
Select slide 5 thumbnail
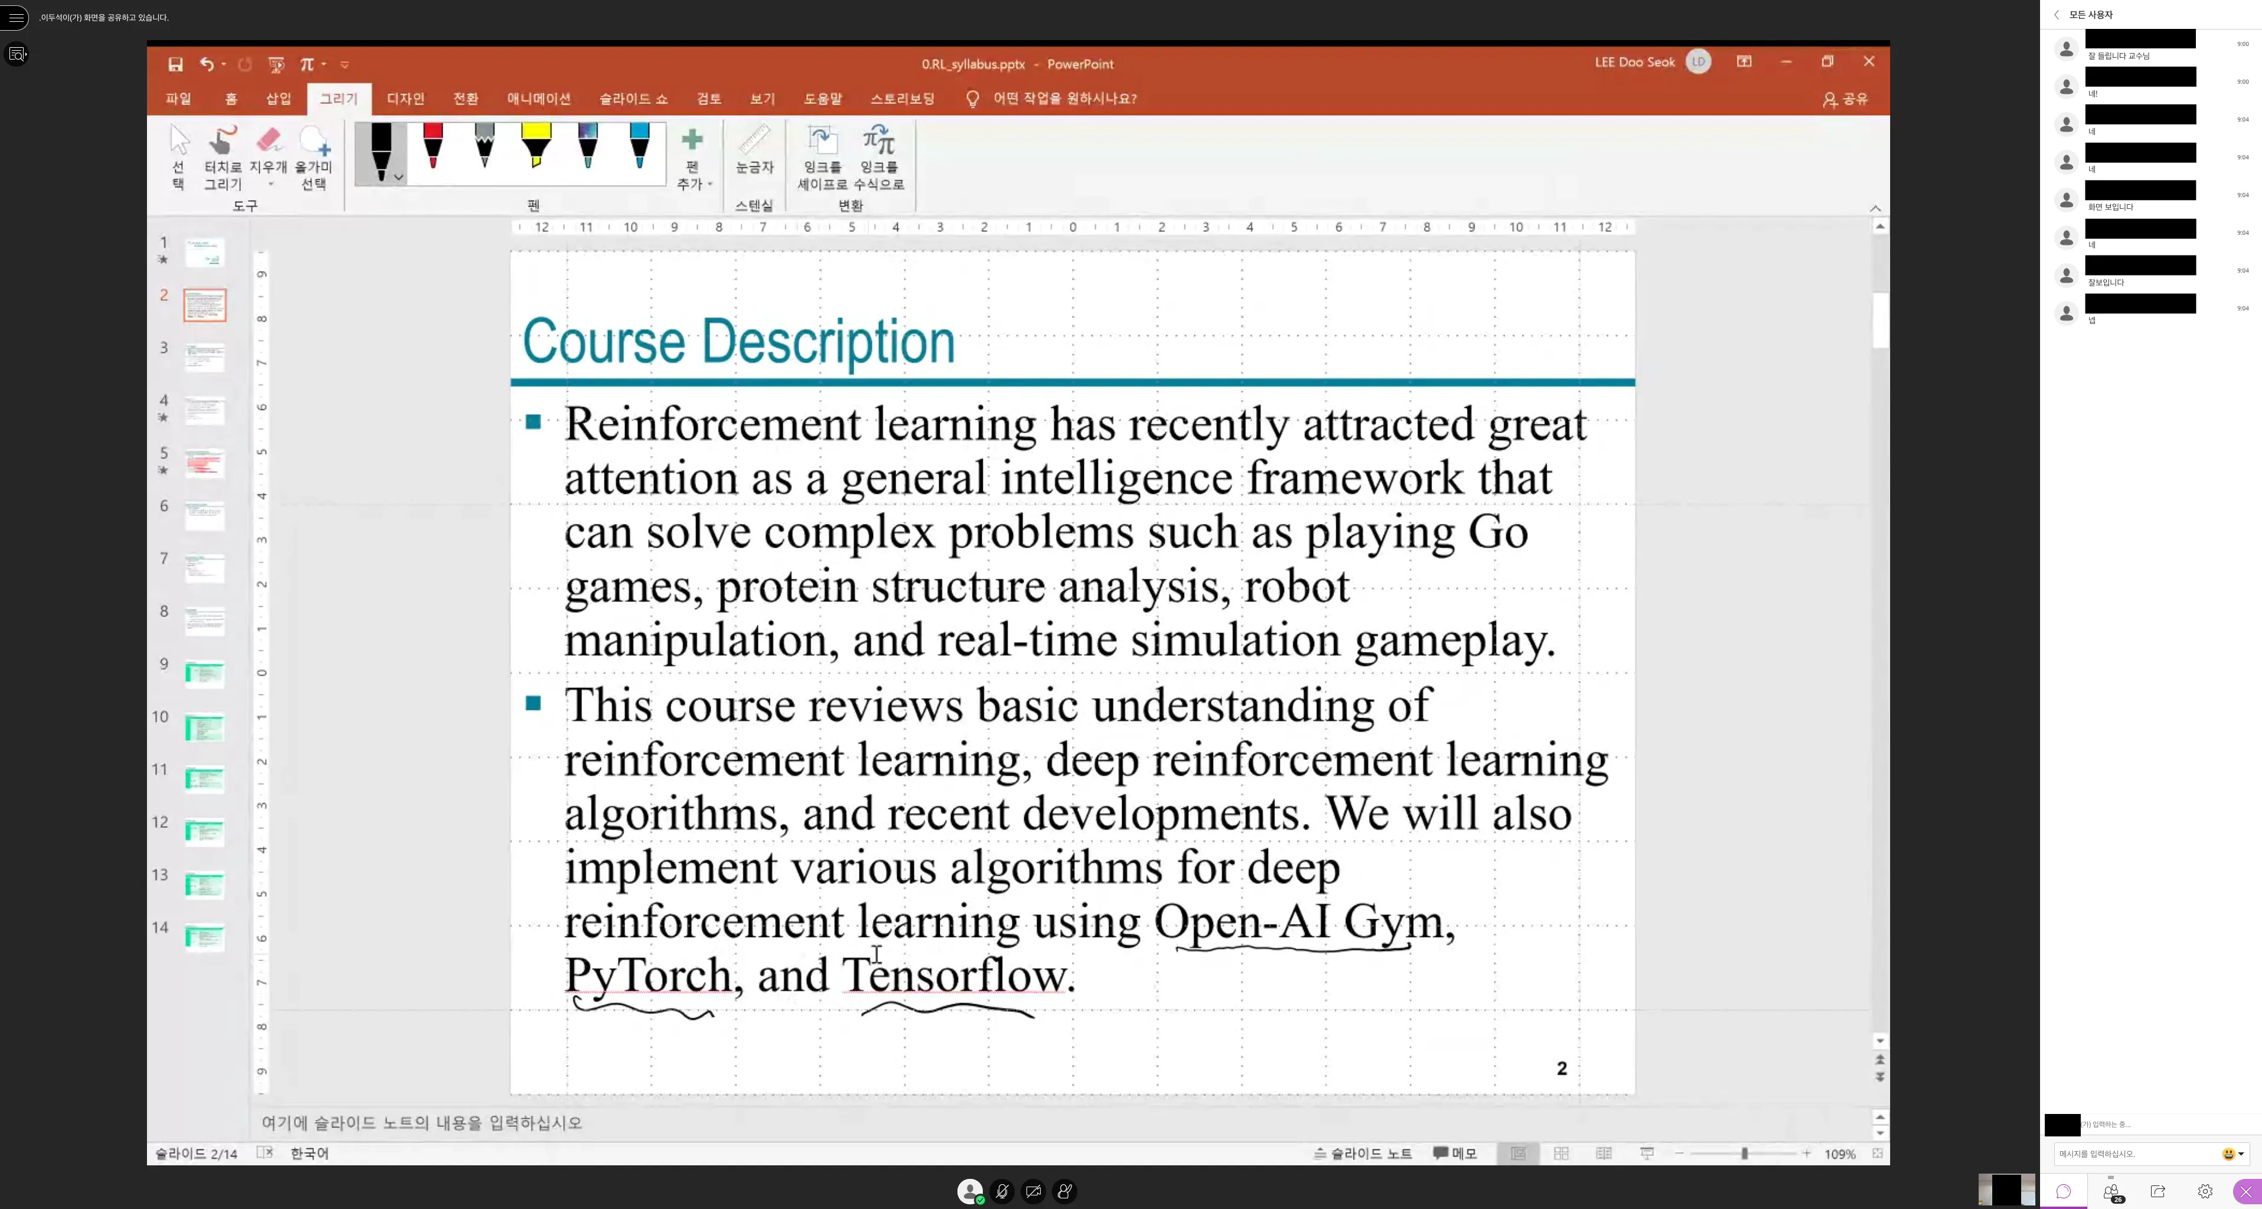205,463
